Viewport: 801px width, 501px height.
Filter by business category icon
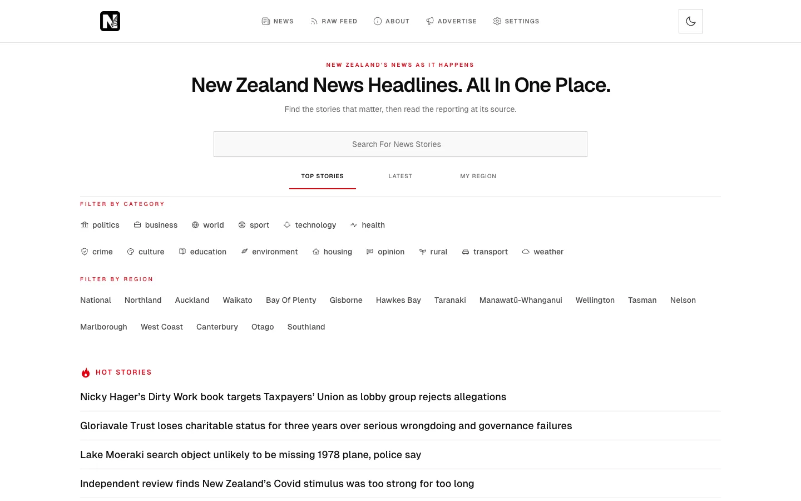[137, 225]
